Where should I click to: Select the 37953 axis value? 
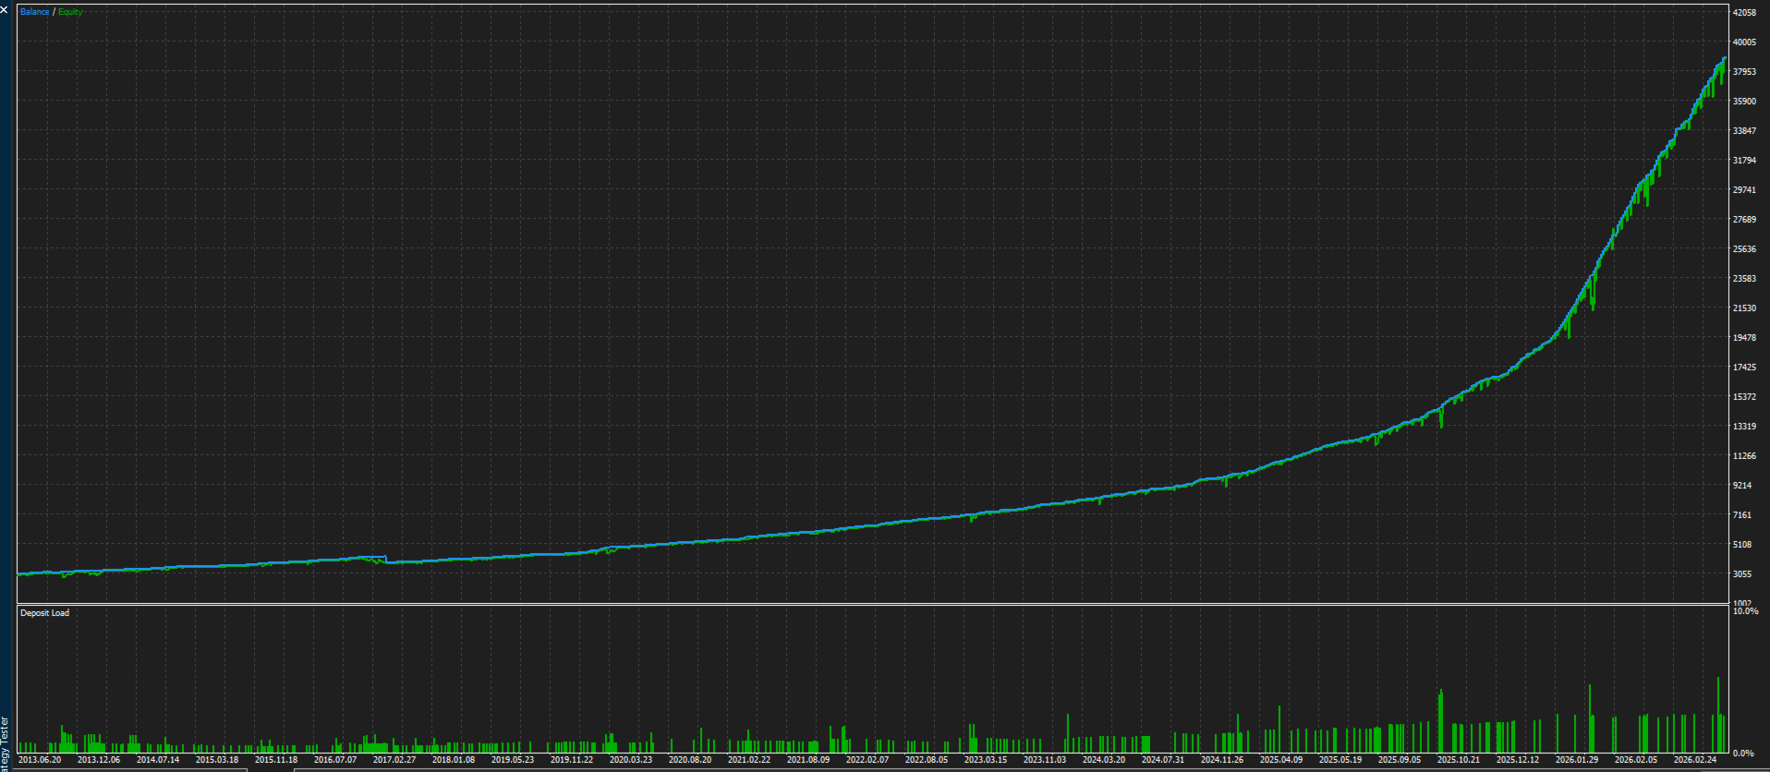1744,72
